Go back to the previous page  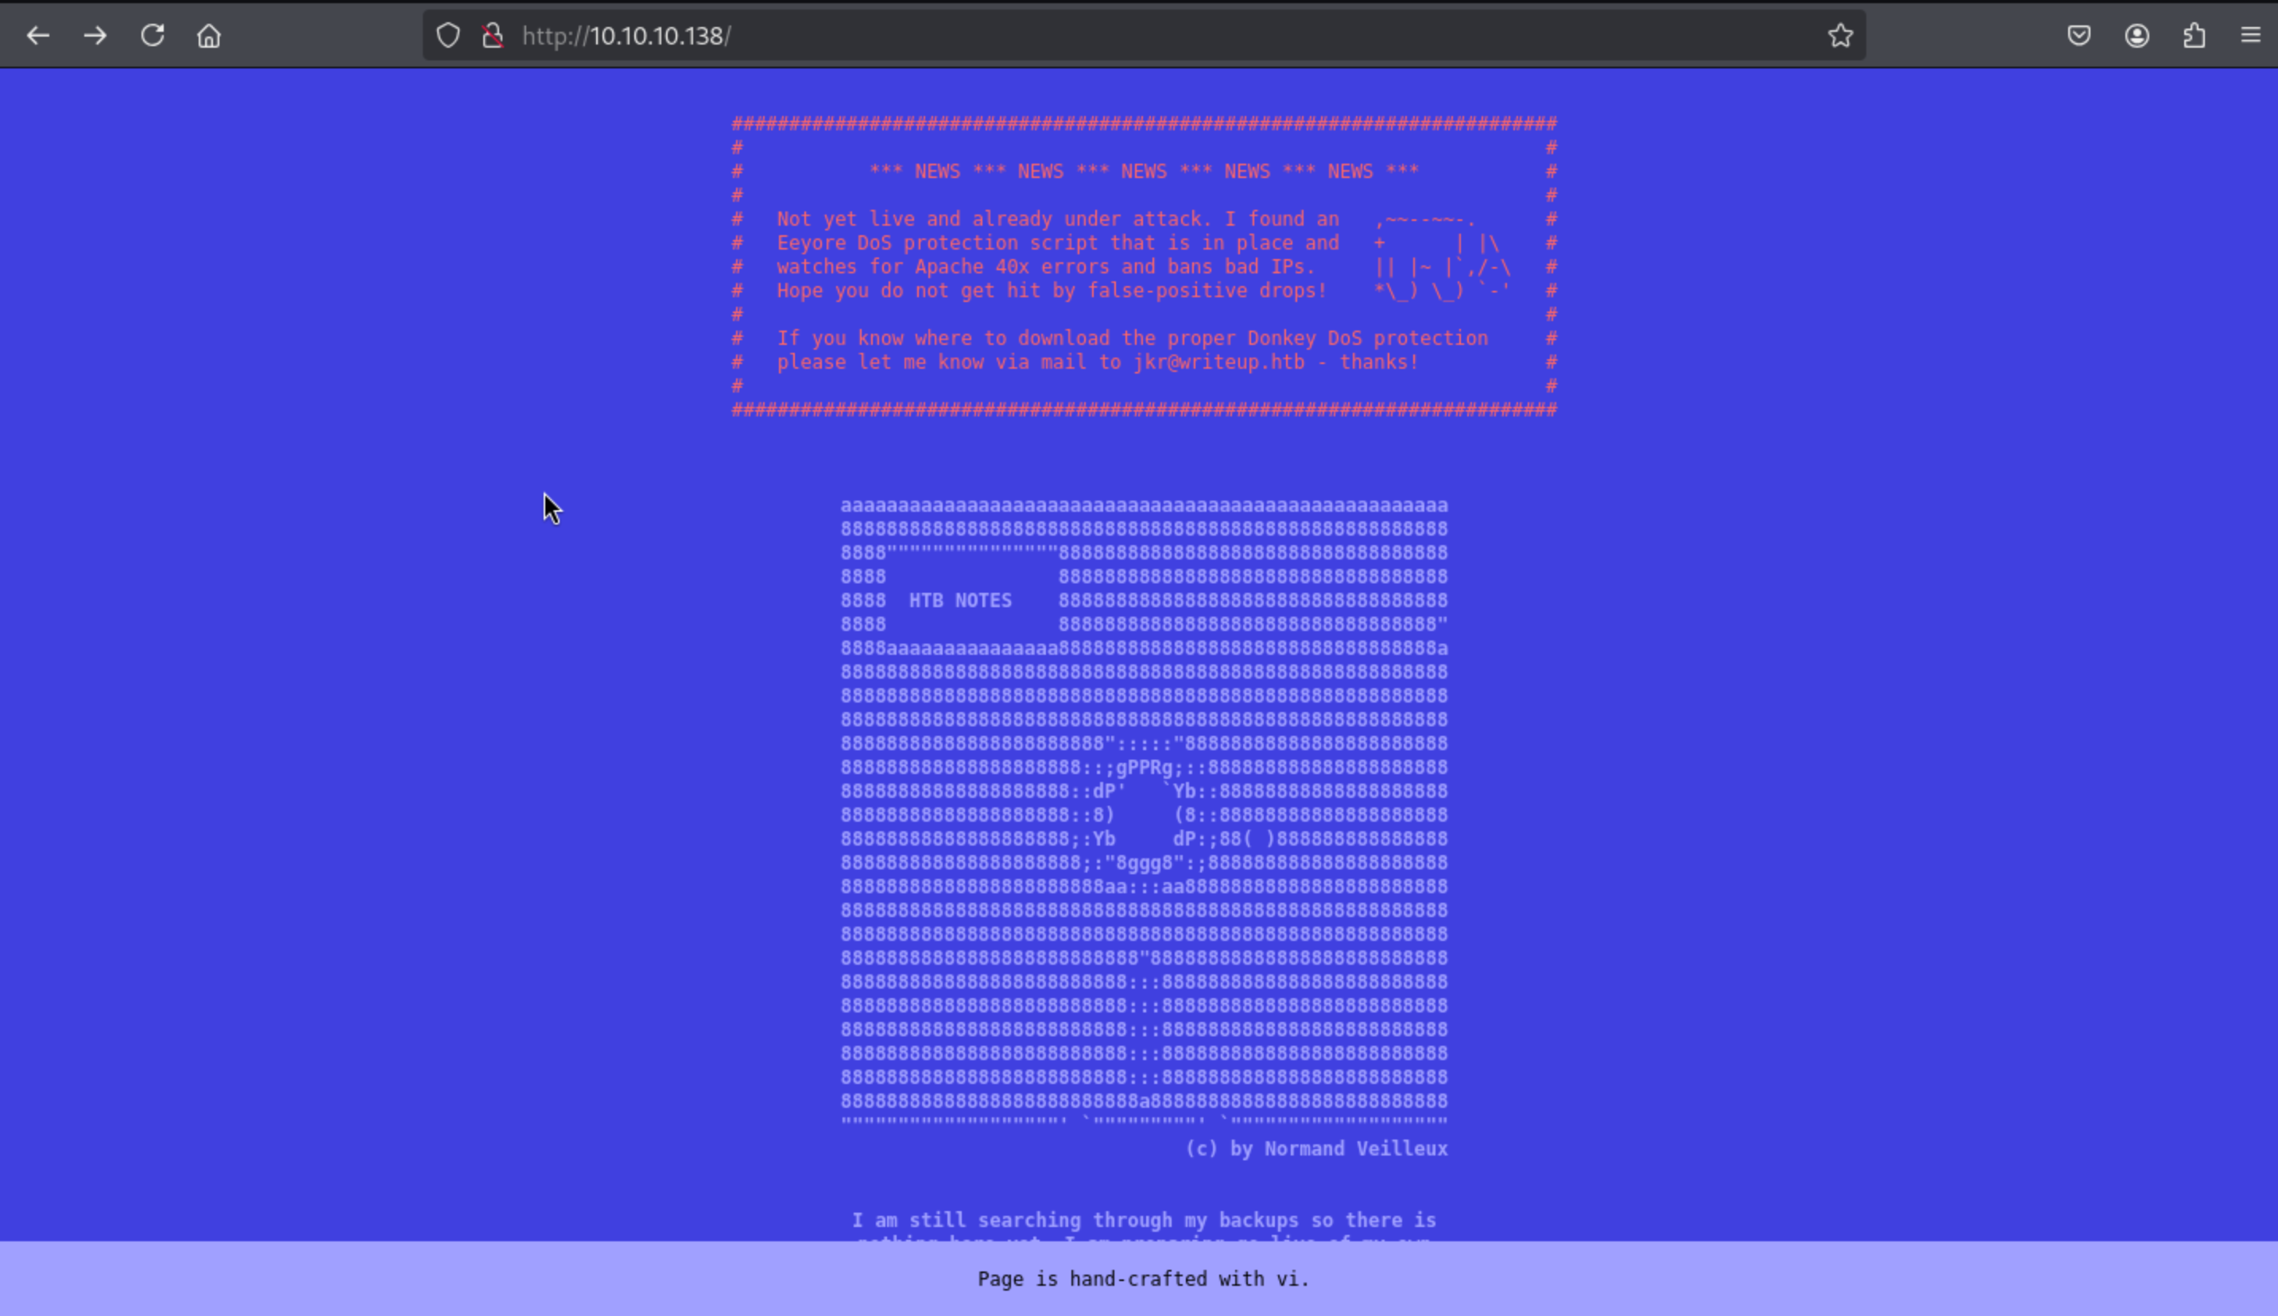38,36
